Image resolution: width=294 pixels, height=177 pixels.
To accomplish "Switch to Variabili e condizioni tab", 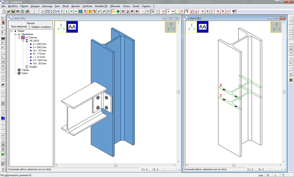I will [x=41, y=27].
